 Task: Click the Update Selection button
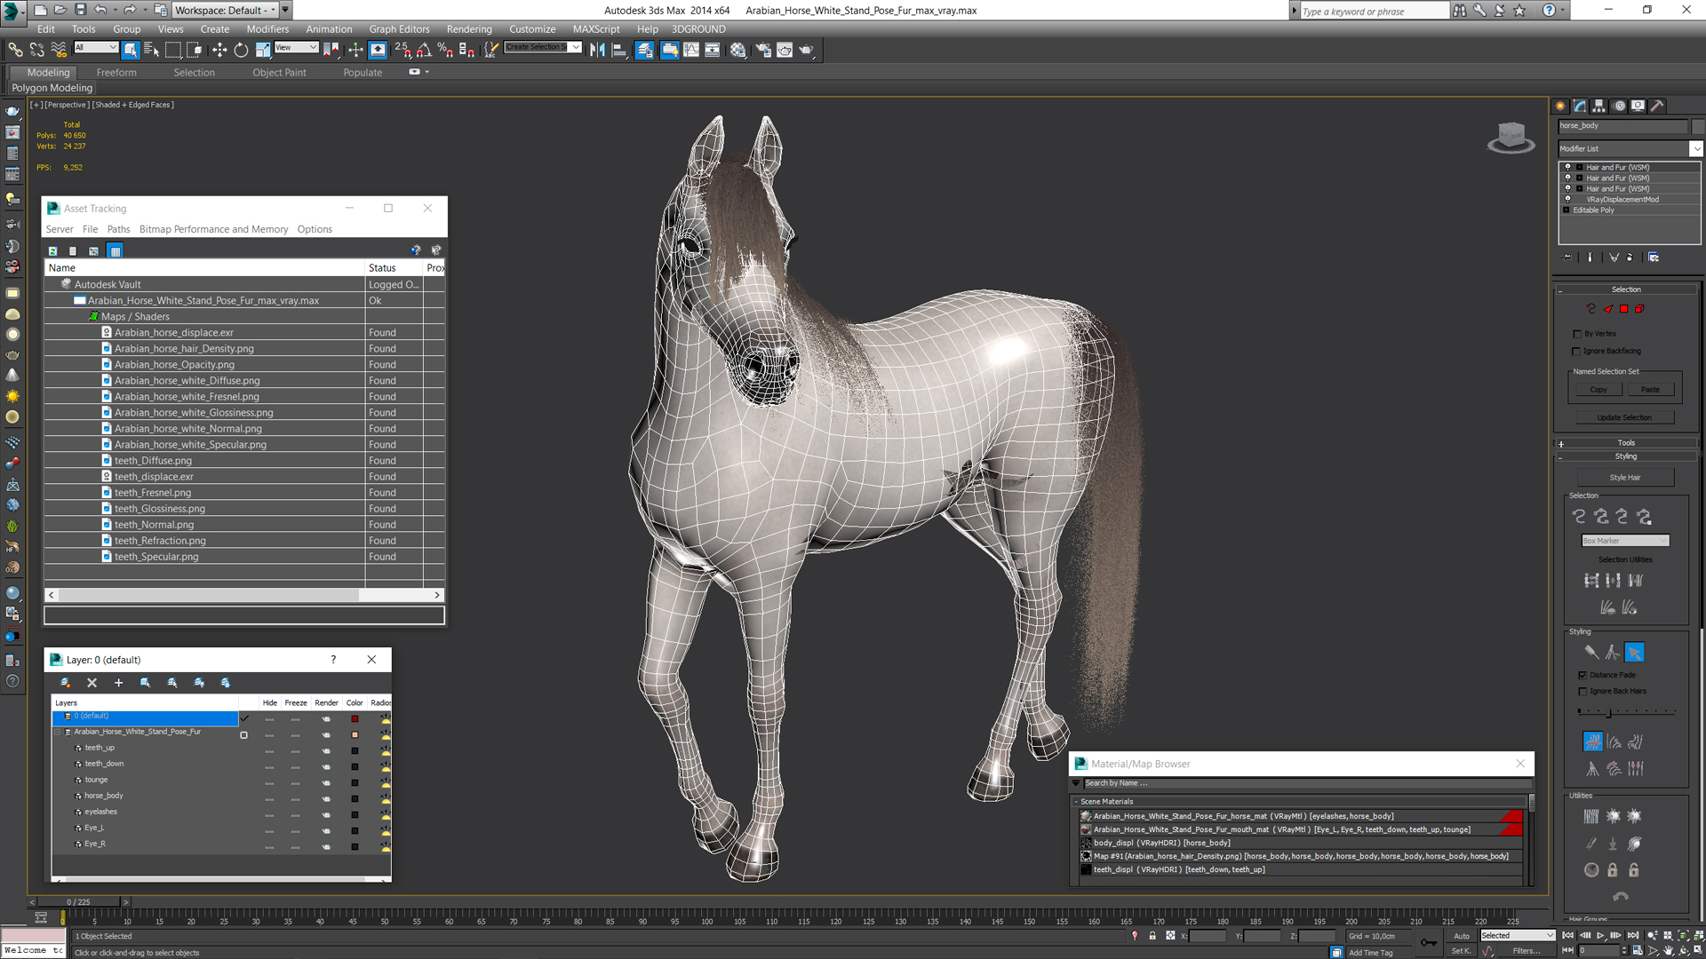[x=1624, y=417]
